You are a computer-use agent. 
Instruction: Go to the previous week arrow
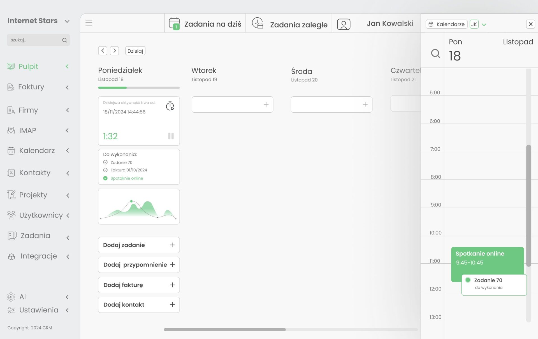(103, 51)
